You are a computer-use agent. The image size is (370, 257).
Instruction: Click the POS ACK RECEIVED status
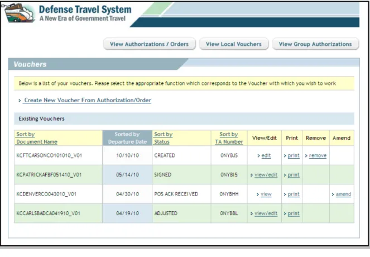point(176,194)
